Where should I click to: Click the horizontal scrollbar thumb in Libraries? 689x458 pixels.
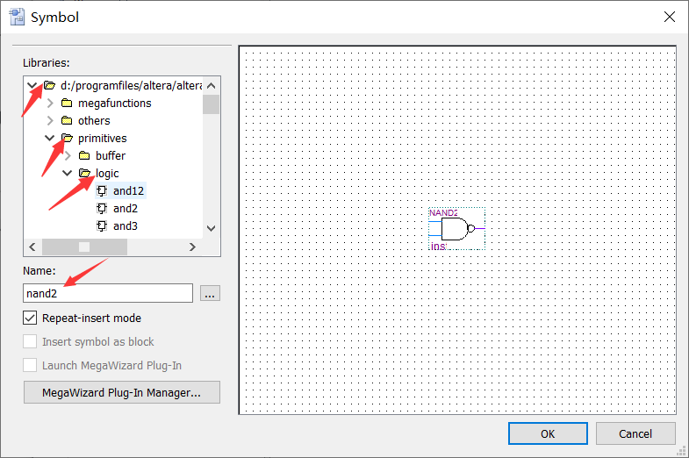click(84, 247)
